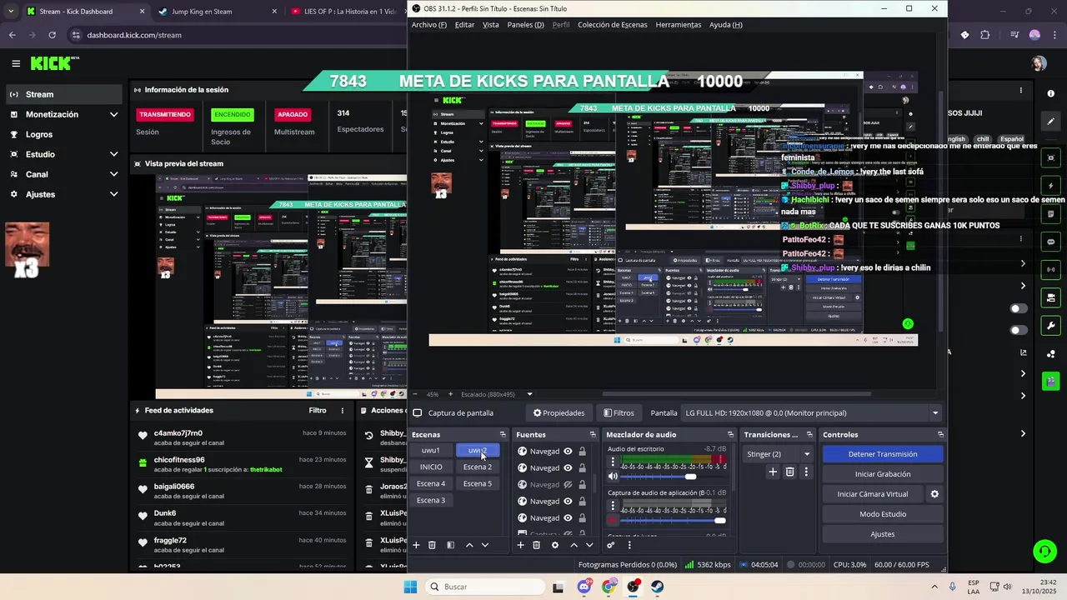Open the Controles dock pop-out icon

[x=941, y=434]
